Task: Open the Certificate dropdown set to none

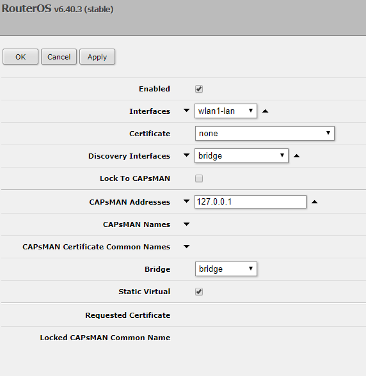Action: (x=265, y=133)
